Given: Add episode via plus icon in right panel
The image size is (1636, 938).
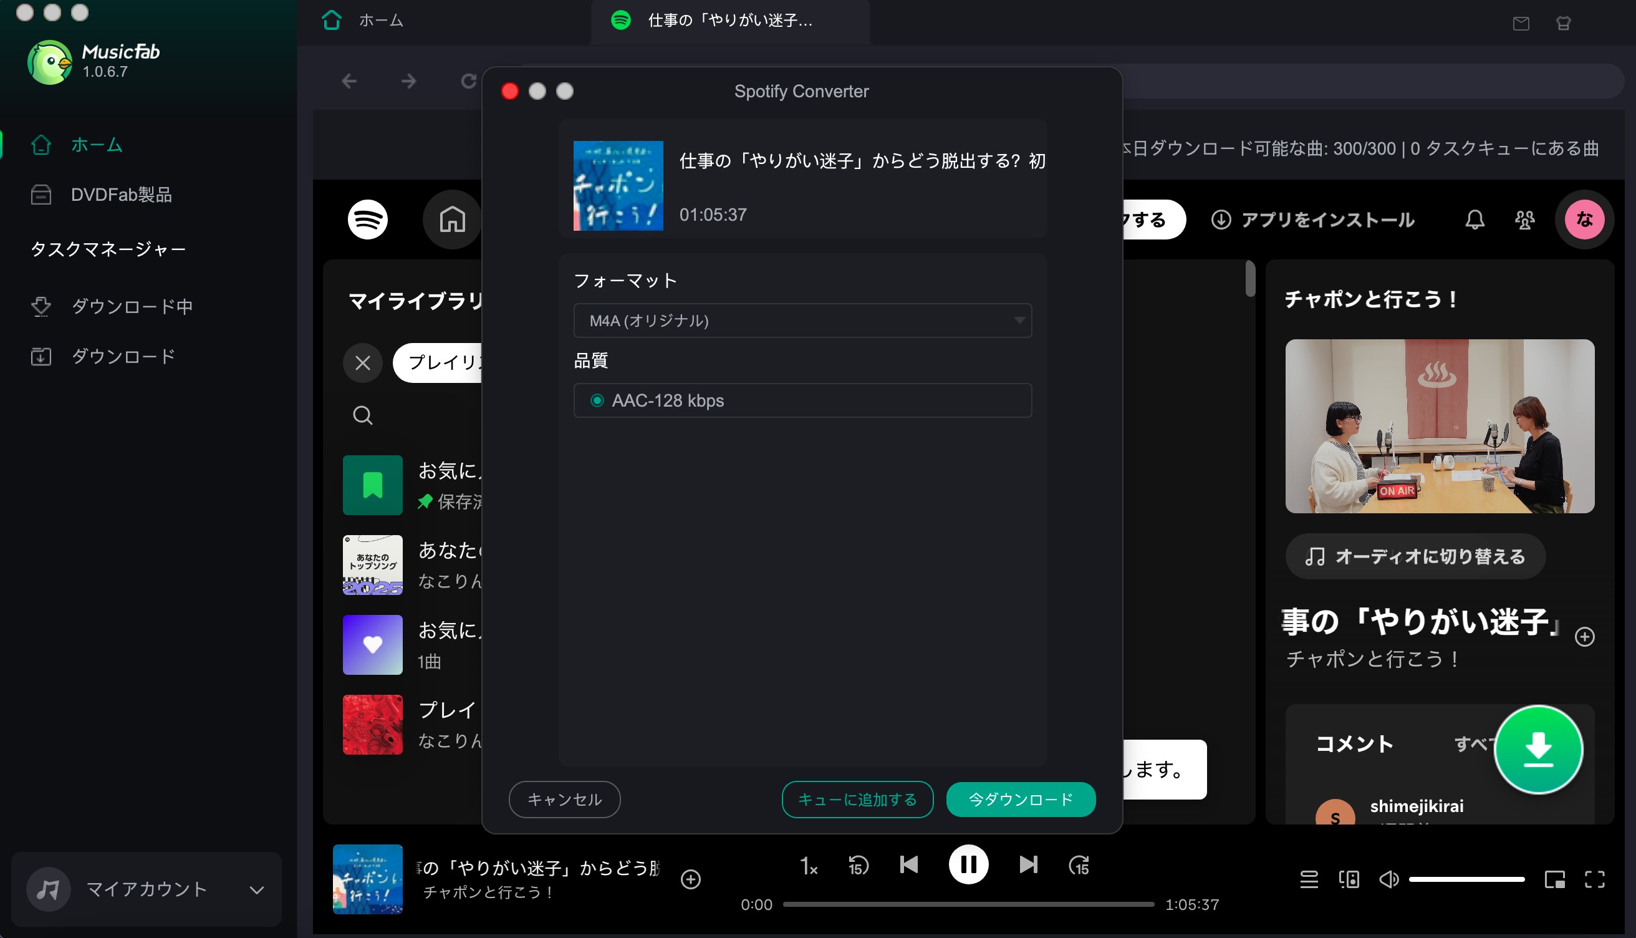Looking at the screenshot, I should (1584, 637).
